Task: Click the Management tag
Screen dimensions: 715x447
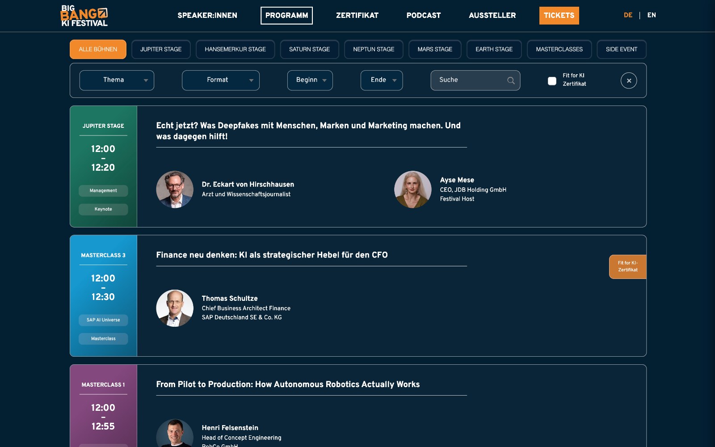Action: (103, 191)
